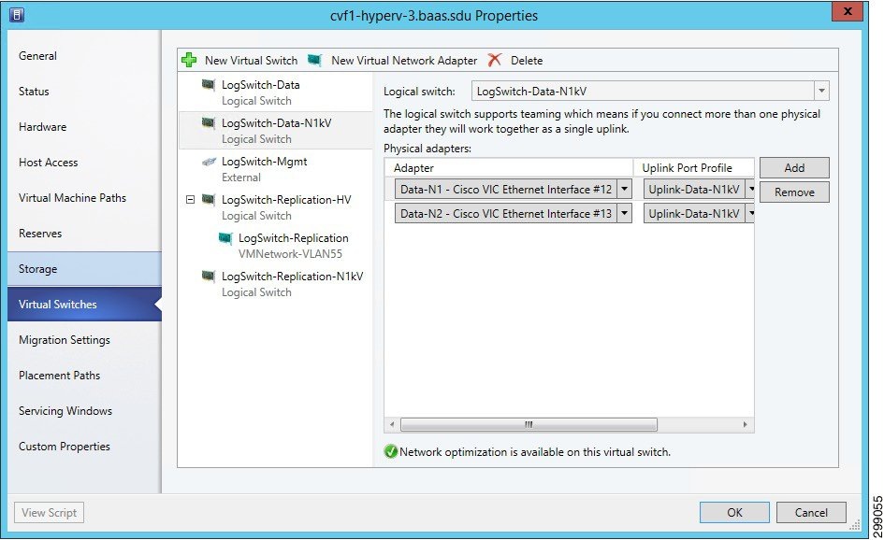Click the green network optimization check icon
The height and width of the screenshot is (540, 884).
click(x=391, y=451)
